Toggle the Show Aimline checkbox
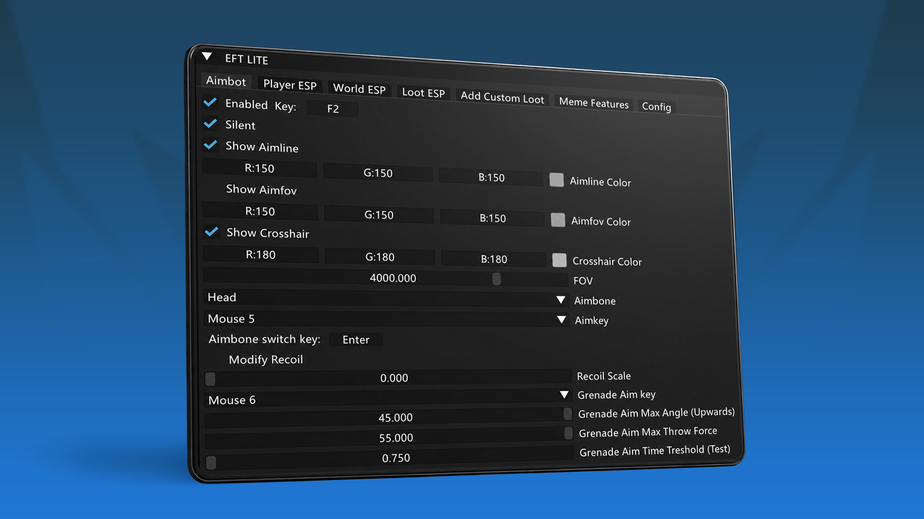The width and height of the screenshot is (924, 519). [211, 145]
